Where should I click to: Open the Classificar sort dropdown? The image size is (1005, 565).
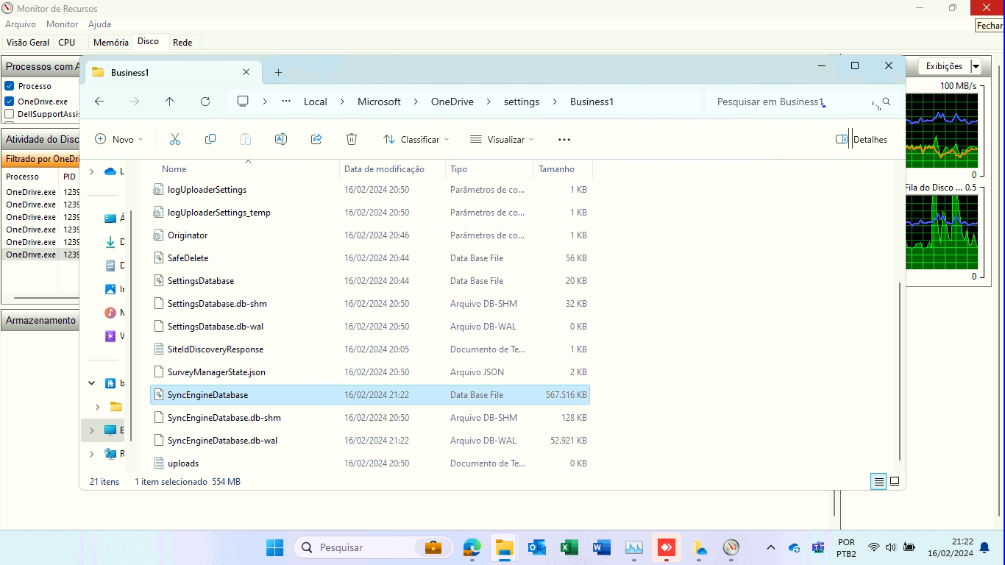[x=416, y=139]
